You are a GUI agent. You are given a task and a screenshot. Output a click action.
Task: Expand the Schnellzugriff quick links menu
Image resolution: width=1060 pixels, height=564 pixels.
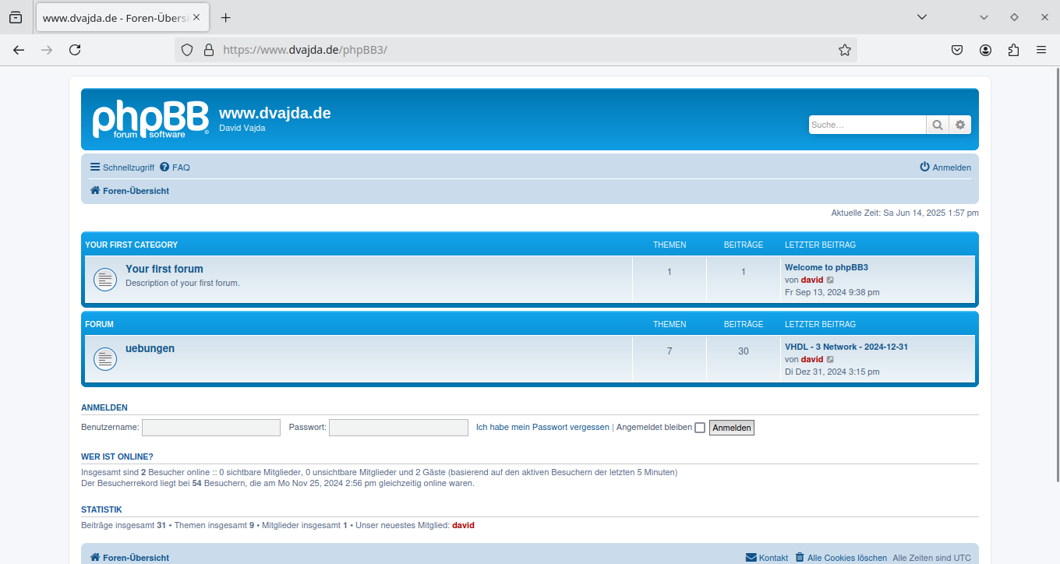tap(122, 167)
